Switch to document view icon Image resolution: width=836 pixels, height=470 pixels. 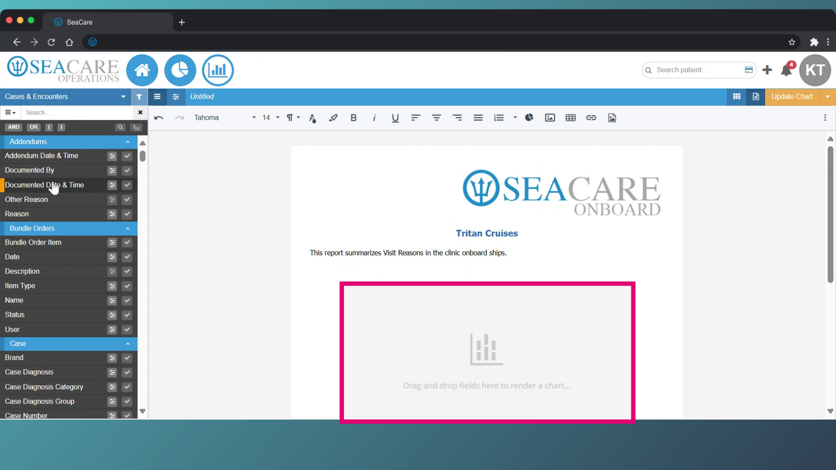point(756,97)
